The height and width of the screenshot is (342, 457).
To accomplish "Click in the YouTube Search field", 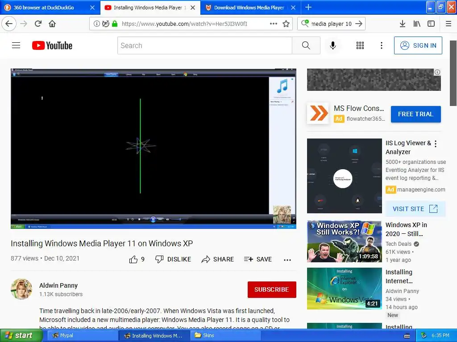I will (204, 45).
